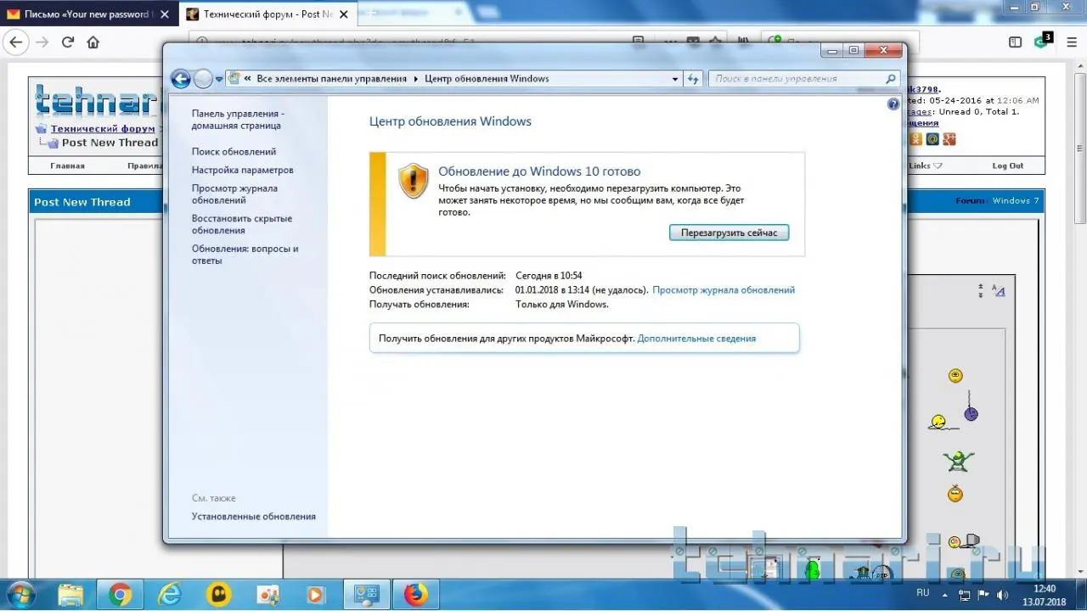Image resolution: width=1087 pixels, height=611 pixels.
Task: Switch to Firefox on the taskbar
Action: click(415, 594)
